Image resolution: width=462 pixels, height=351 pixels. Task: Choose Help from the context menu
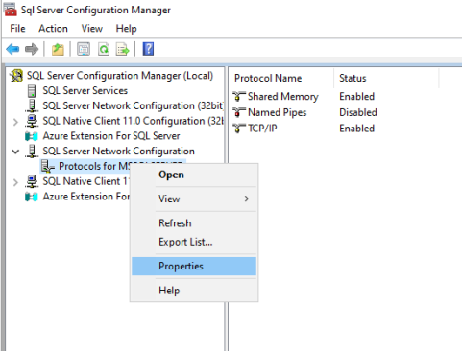click(x=194, y=291)
